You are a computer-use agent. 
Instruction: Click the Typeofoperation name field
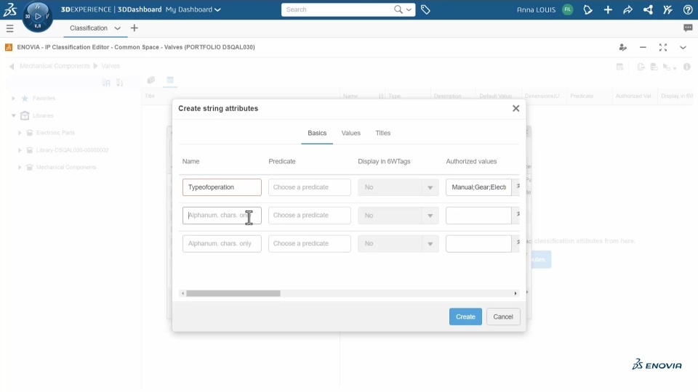tap(222, 187)
